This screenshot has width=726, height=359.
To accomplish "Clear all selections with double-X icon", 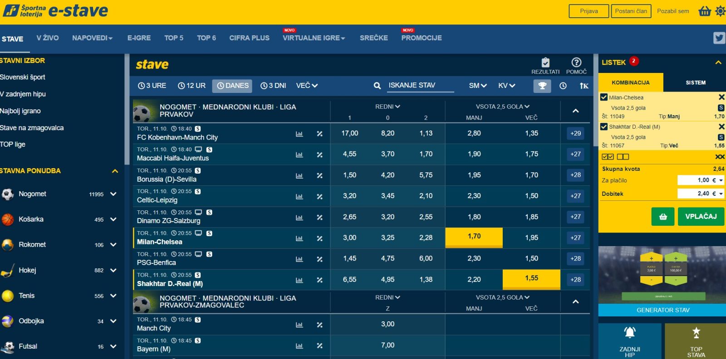I will pos(720,157).
